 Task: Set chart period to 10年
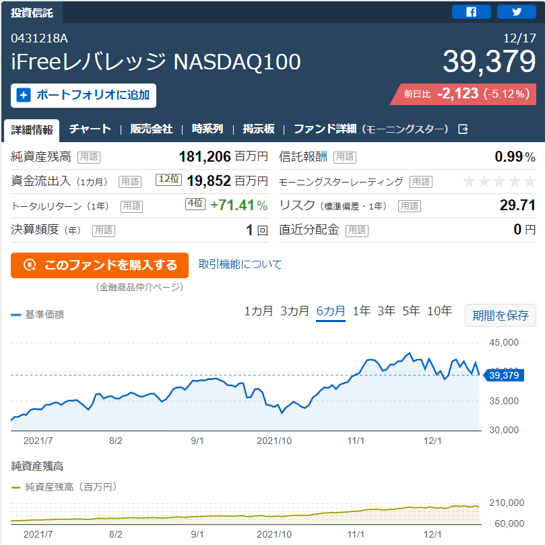click(439, 311)
